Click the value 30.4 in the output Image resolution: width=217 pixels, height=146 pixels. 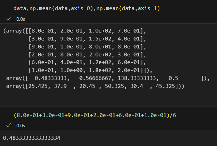(x=137, y=86)
